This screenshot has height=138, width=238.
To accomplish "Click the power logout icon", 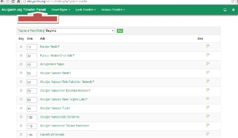I will pyautogui.click(x=233, y=10).
